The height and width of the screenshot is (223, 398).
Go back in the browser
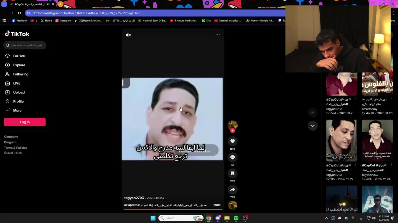click(x=4, y=13)
